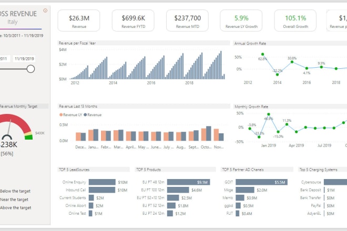Select the $237,700 Revenue MTD card

[188, 20]
